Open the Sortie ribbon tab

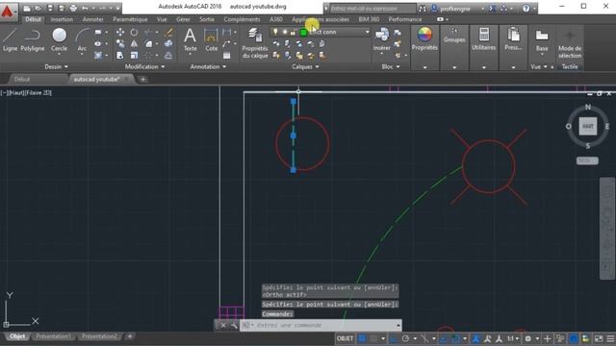point(207,19)
